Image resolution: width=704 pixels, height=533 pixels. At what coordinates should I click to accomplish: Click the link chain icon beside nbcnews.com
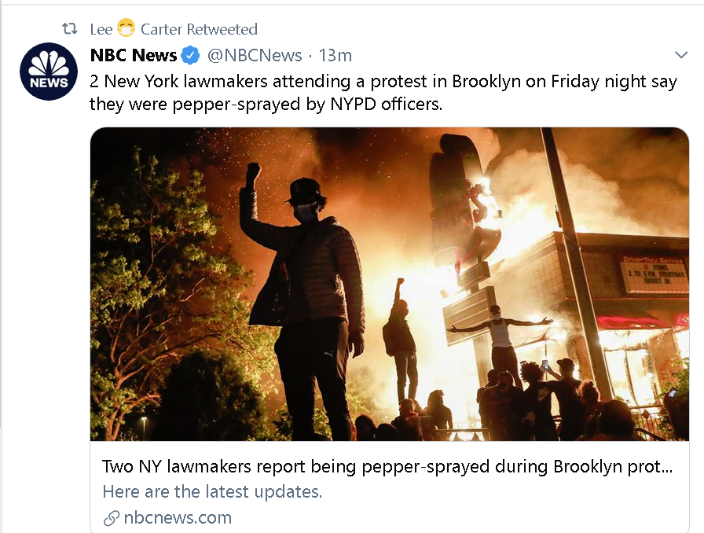pos(112,518)
